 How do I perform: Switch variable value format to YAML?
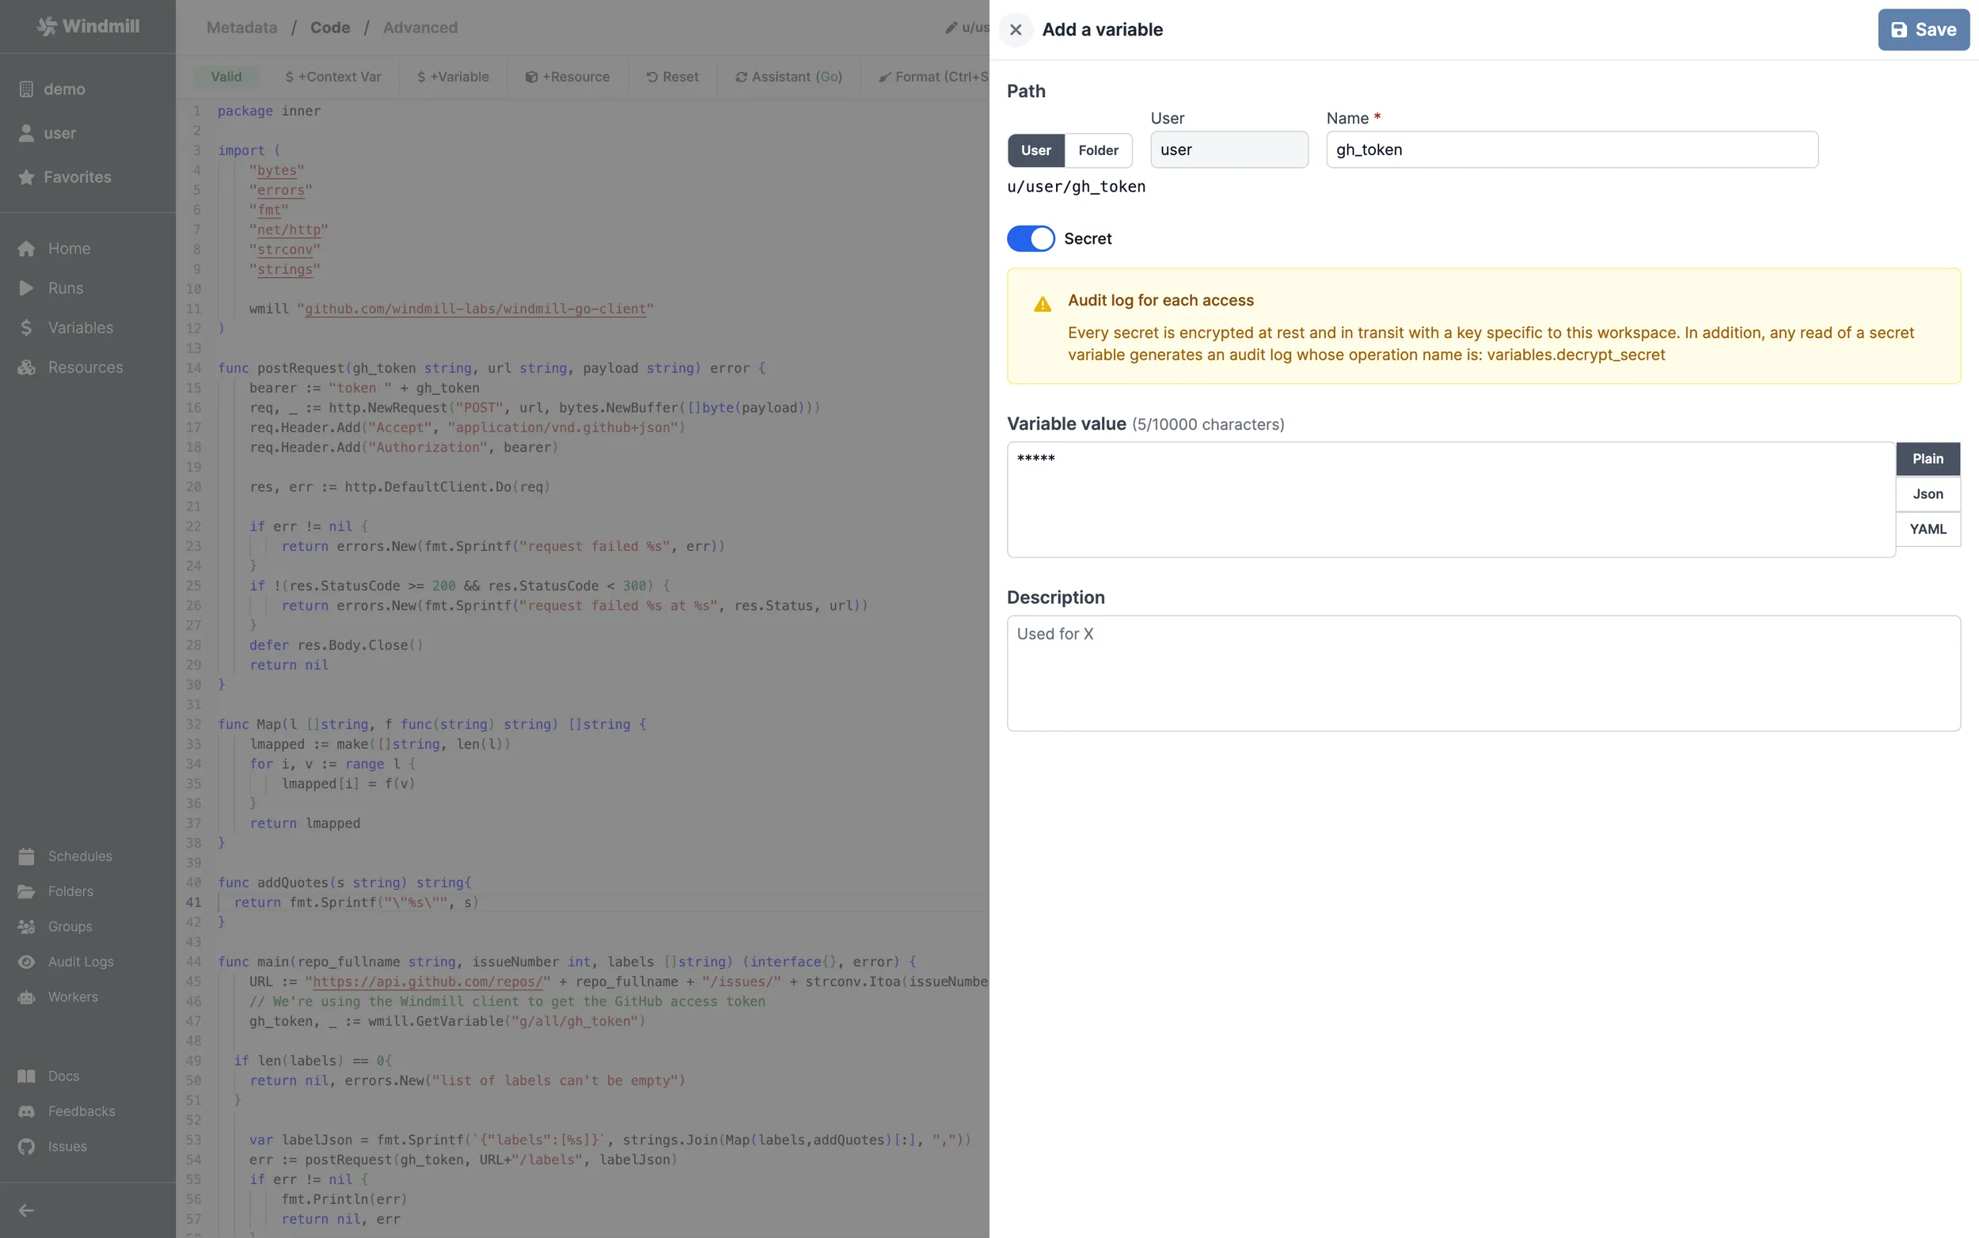point(1928,529)
